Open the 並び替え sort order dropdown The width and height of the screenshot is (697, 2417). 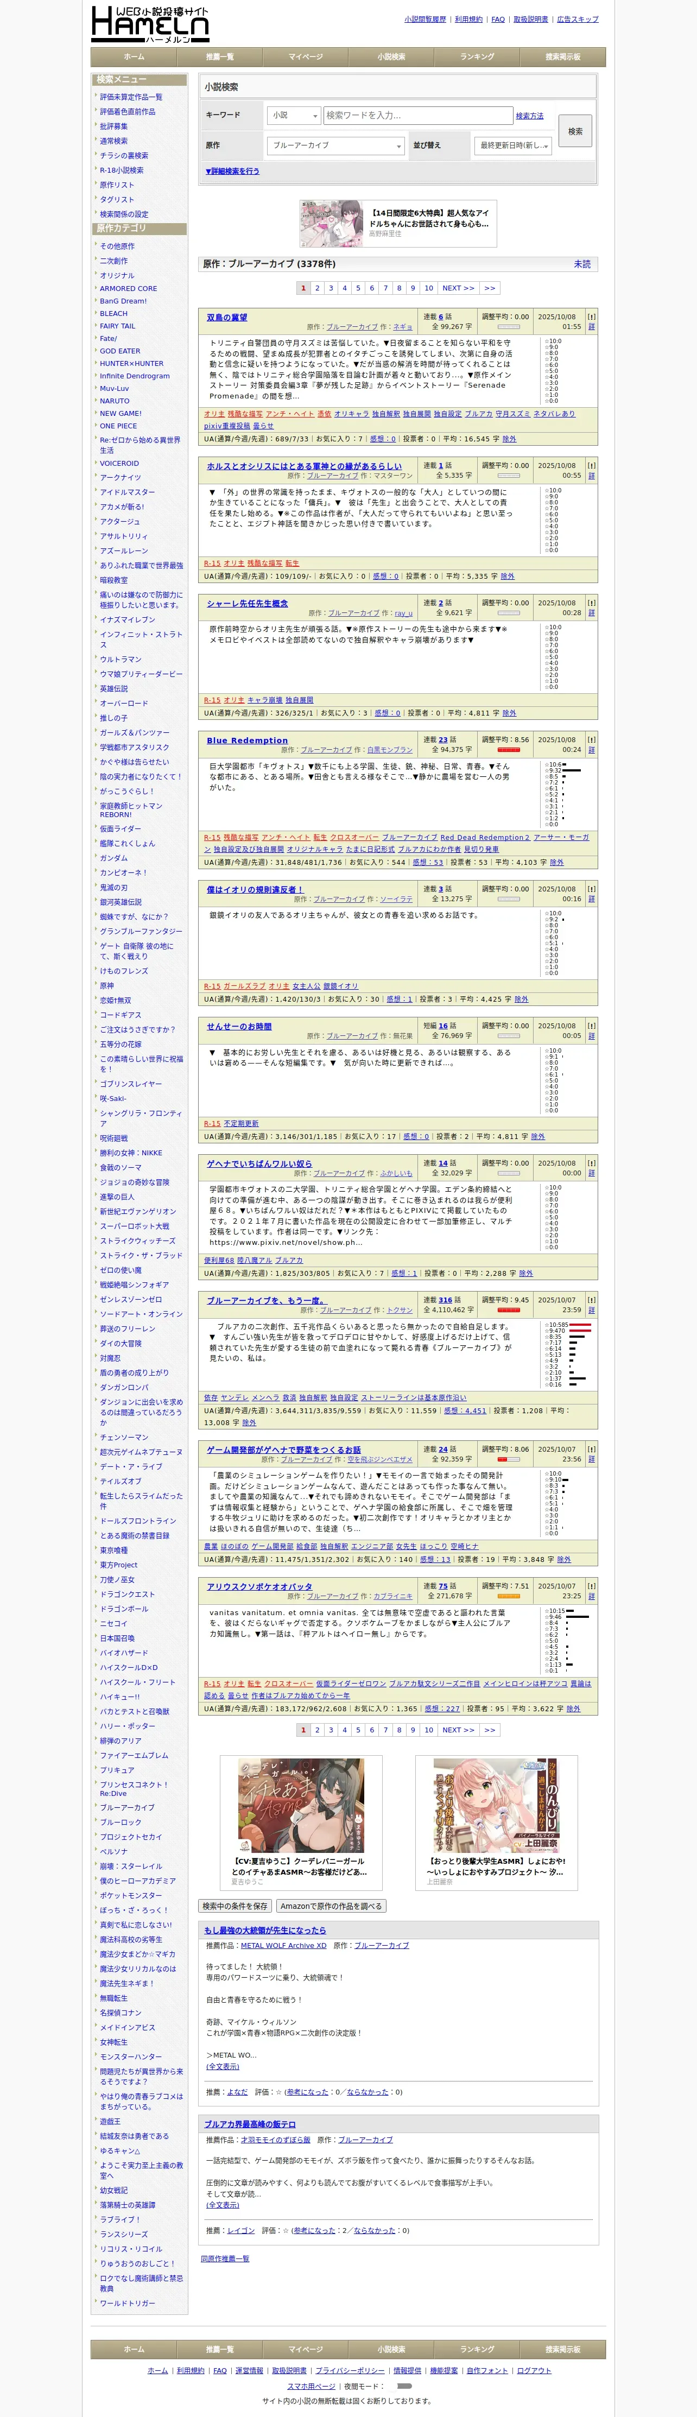[512, 145]
